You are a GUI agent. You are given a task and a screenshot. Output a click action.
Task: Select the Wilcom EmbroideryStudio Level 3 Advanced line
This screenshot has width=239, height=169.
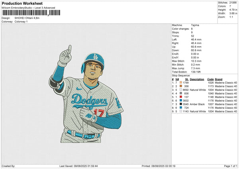point(28,8)
